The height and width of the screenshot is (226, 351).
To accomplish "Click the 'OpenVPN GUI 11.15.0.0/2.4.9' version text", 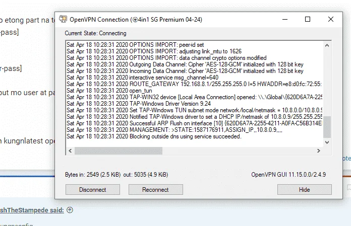I will click(x=288, y=175).
